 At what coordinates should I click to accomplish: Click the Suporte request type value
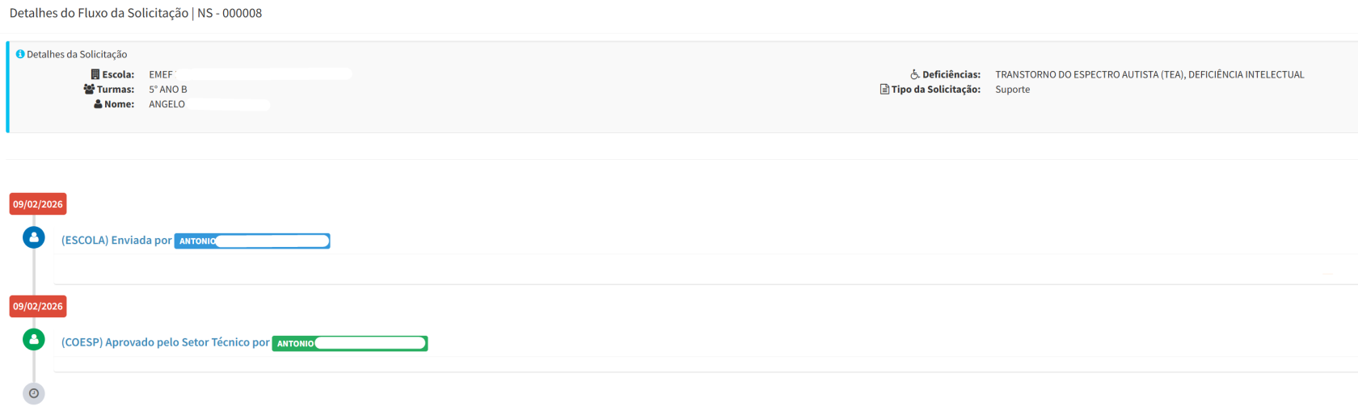1012,90
